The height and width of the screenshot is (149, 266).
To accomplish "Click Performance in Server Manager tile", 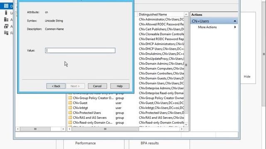I will [x=86, y=143].
